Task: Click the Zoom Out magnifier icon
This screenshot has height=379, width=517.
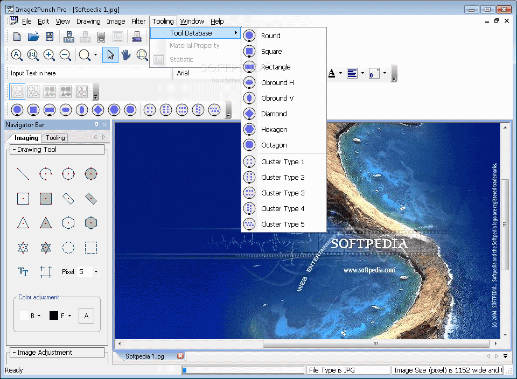Action: click(x=65, y=55)
